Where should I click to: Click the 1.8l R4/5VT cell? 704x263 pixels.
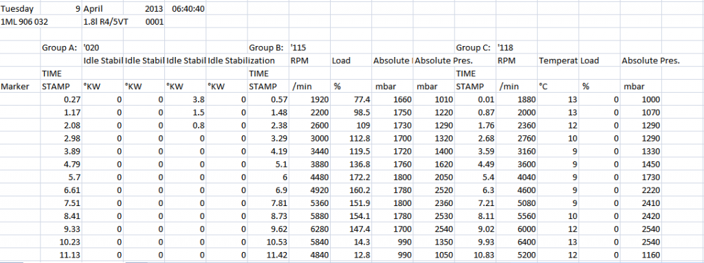[103, 21]
